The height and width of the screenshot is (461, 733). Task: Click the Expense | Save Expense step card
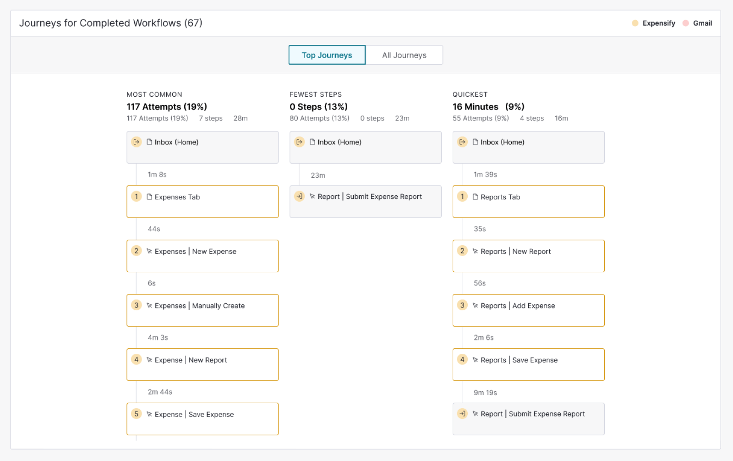coord(202,419)
